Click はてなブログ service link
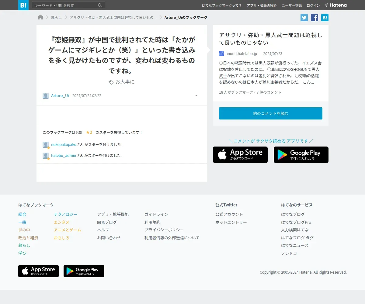 point(293,214)
